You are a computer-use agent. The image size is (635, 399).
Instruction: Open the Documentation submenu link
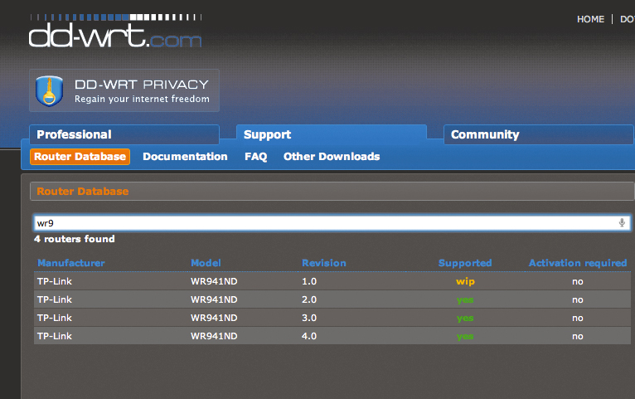(185, 157)
